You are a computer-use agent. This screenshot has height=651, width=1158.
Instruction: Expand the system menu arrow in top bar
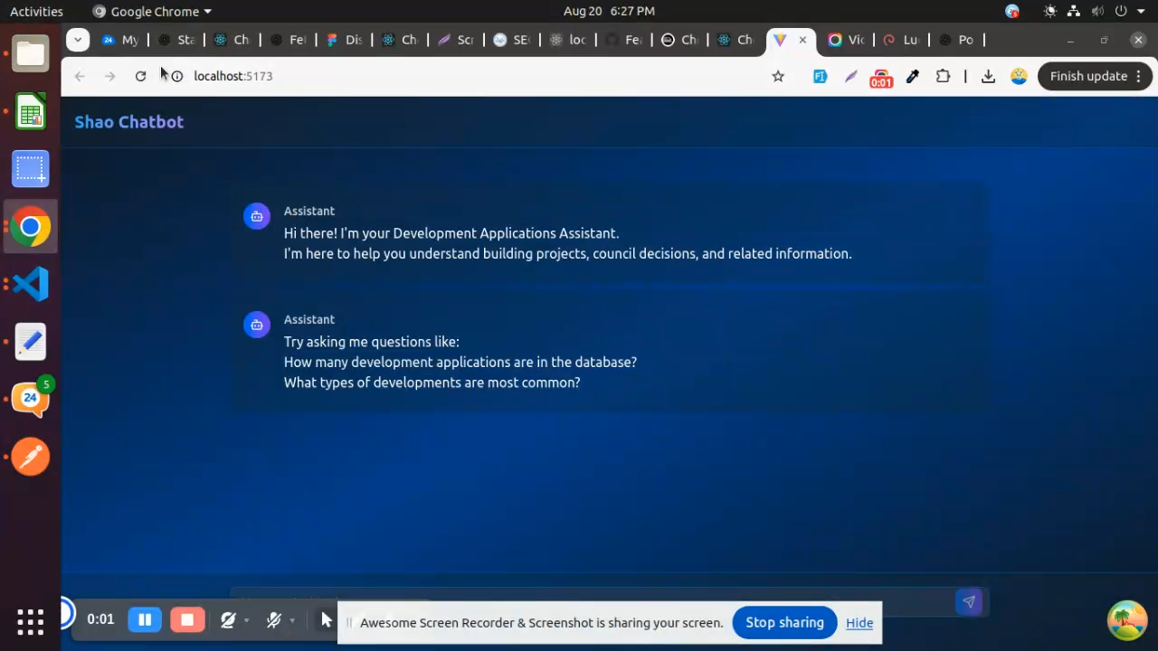1141,12
